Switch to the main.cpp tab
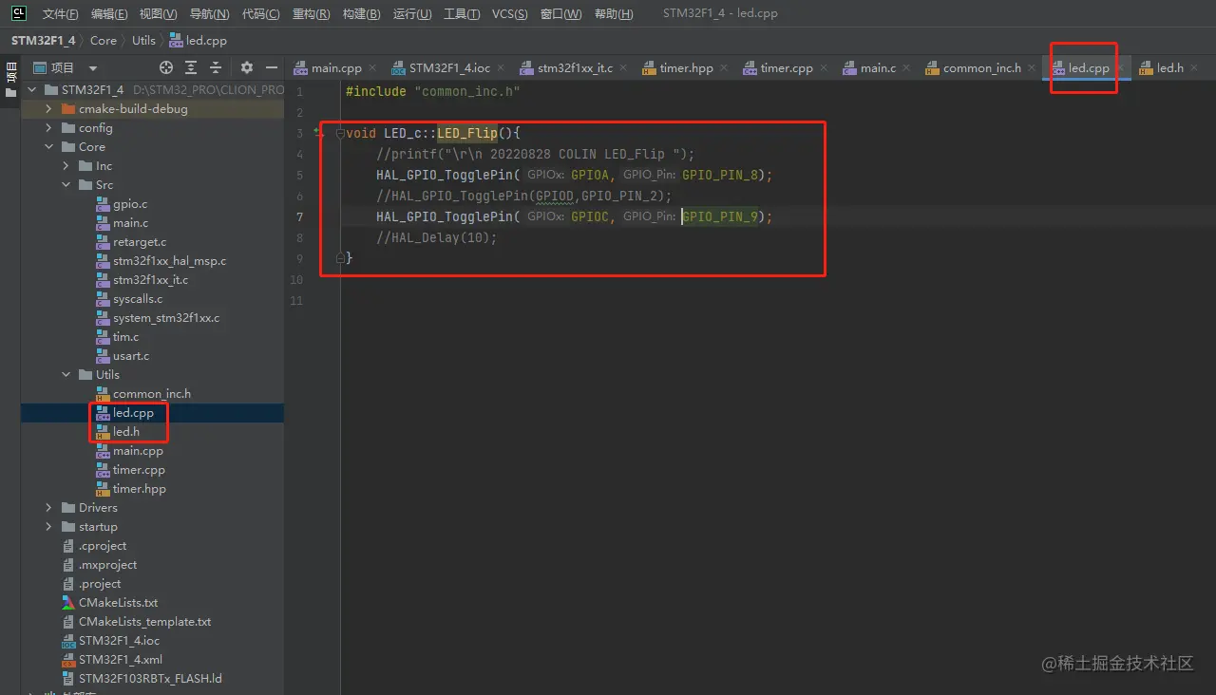This screenshot has width=1216, height=695. 336,68
